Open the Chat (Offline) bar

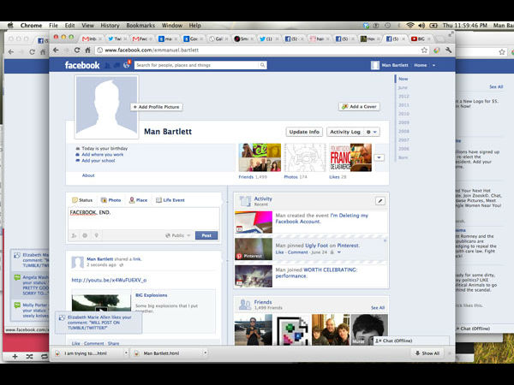411,341
